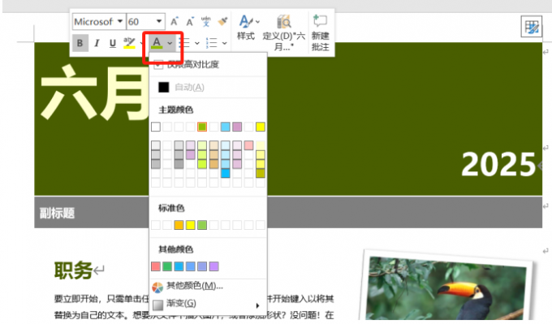Click the black swatch next to 自动(A)
552x324 pixels.
tap(164, 87)
